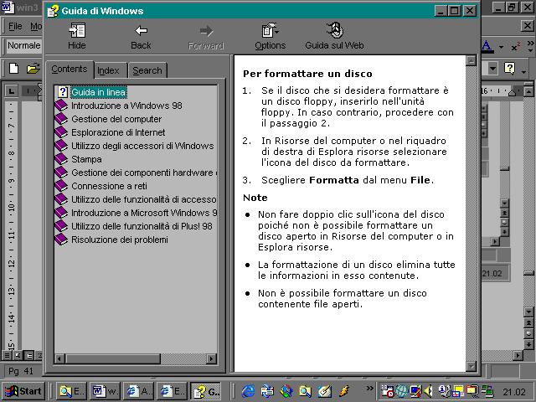
Task: Show more formatting toolbar buttons in Word
Action: tap(530, 46)
